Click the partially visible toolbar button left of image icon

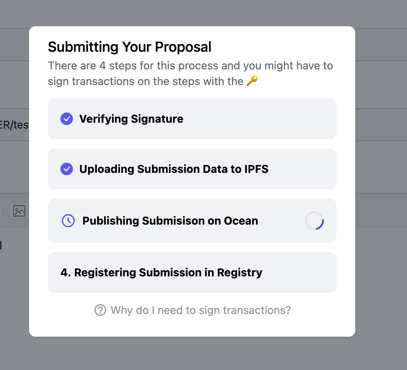(1, 211)
